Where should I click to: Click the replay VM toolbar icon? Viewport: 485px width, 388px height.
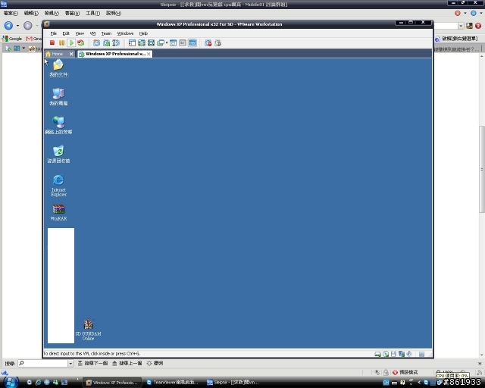(x=218, y=43)
